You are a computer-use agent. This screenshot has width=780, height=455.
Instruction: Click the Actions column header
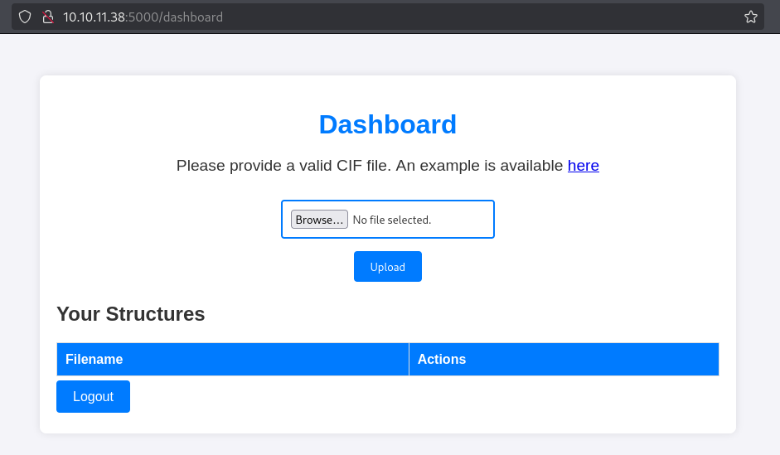point(564,359)
